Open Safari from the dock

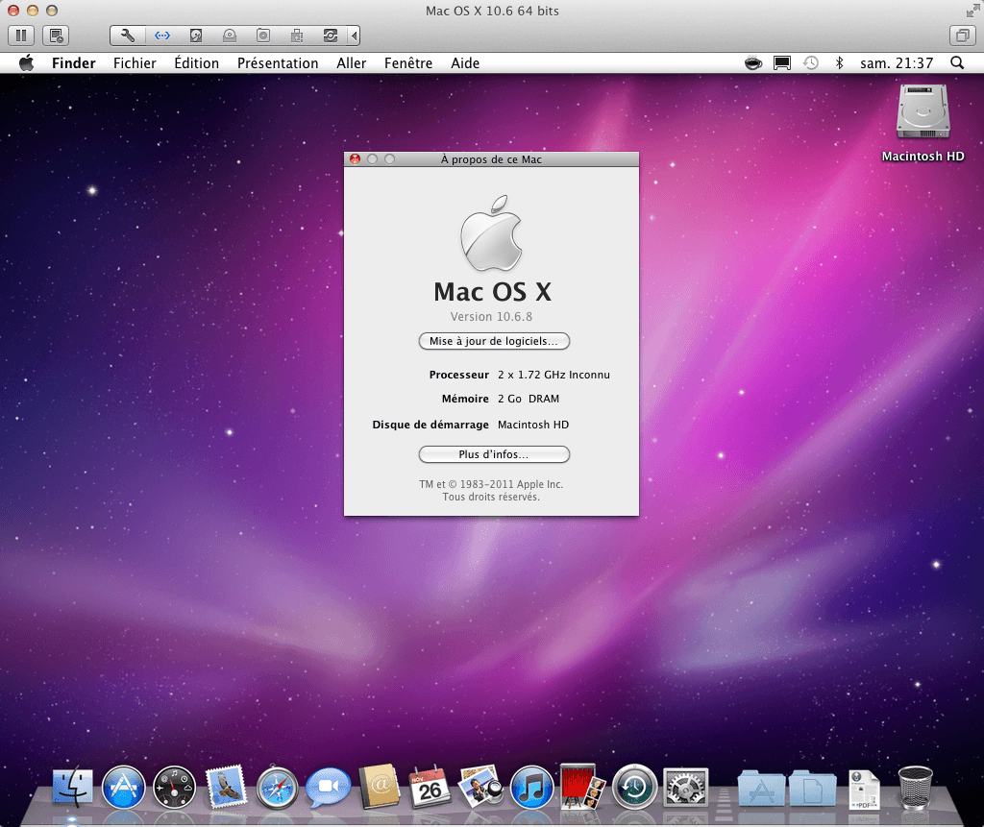(x=277, y=787)
